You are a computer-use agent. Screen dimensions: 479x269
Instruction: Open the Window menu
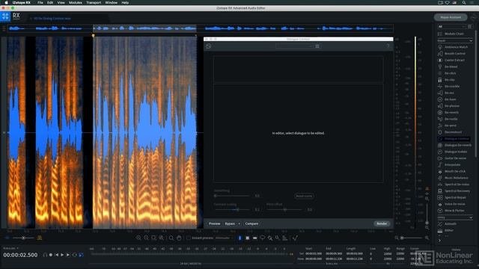click(112, 2)
